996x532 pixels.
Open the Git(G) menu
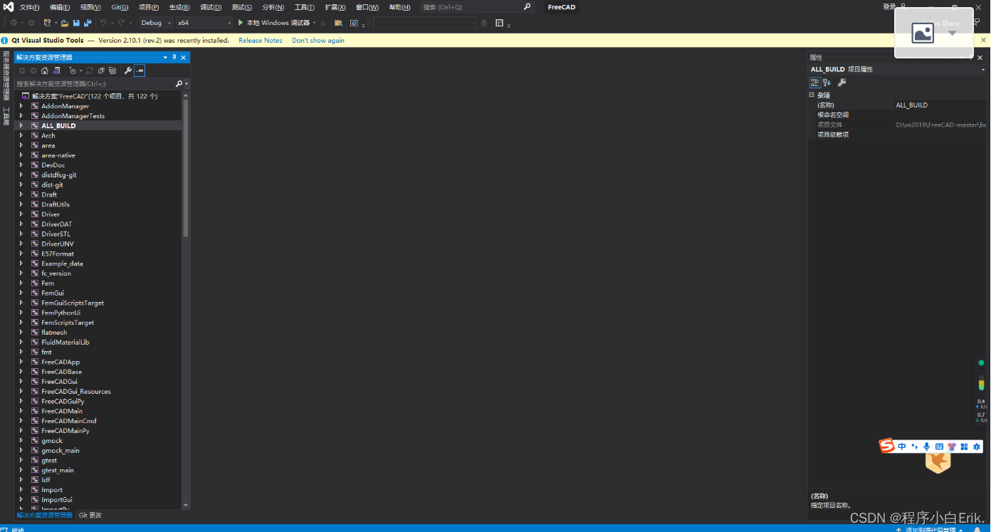120,7
